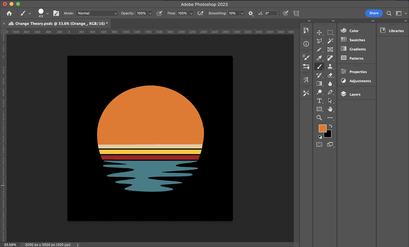Open the brush preset picker arrow
The width and height of the screenshot is (409, 247).
[x=47, y=13]
